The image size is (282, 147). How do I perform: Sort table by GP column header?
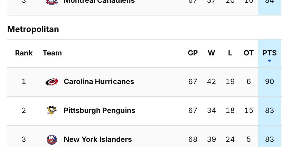[193, 53]
